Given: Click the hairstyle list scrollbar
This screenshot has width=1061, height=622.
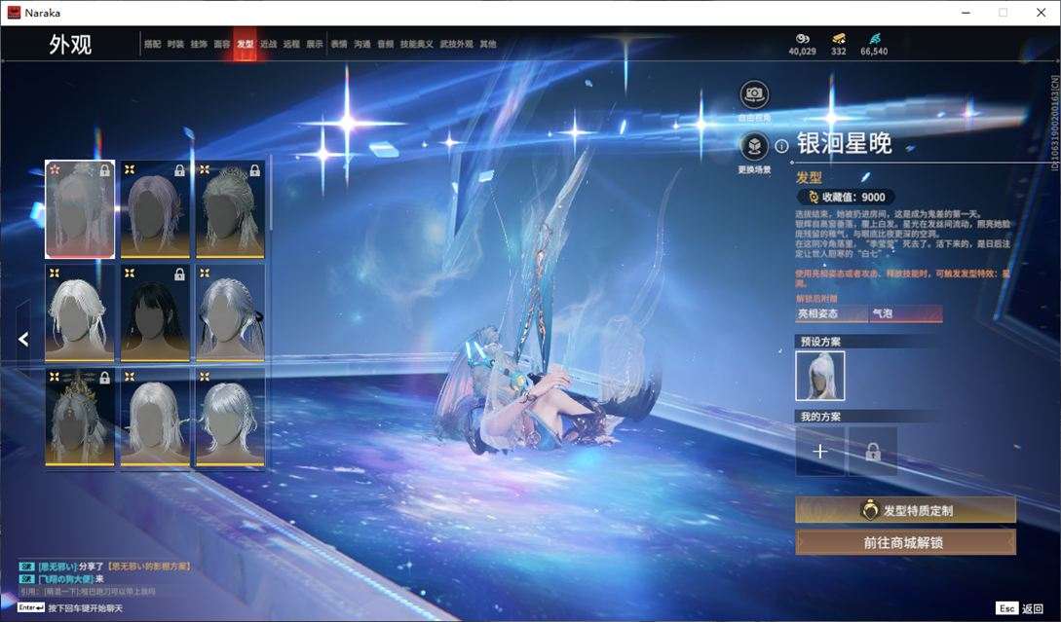Looking at the screenshot, I should (271, 193).
